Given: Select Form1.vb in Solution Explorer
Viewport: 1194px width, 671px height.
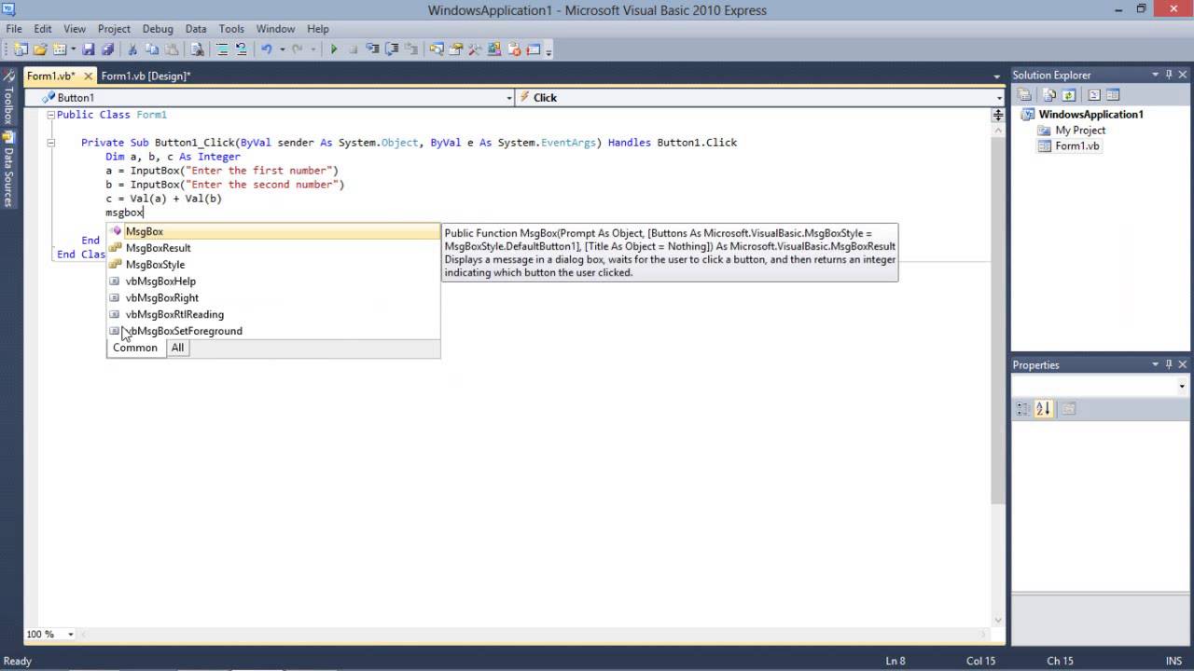Looking at the screenshot, I should tap(1077, 146).
